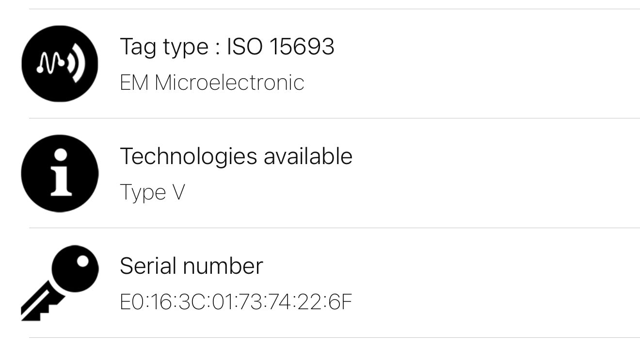This screenshot has height=350, width=640.
Task: Select the "Type V" technology text
Action: [152, 192]
